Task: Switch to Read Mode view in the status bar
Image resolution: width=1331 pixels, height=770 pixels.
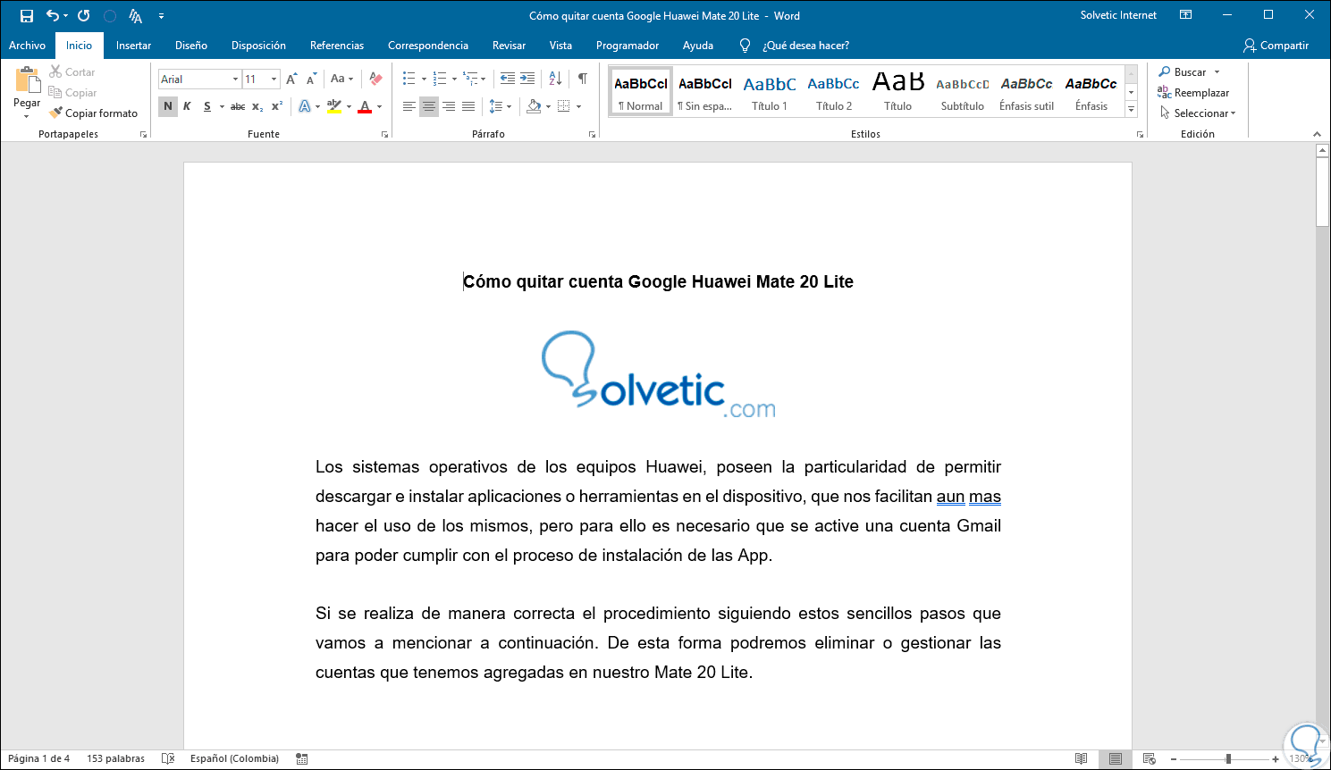Action: click(x=1082, y=758)
